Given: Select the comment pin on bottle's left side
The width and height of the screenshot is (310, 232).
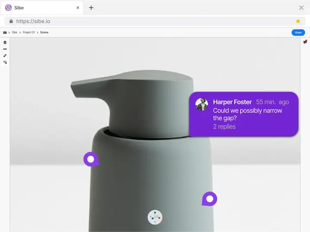Looking at the screenshot, I should point(91,159).
